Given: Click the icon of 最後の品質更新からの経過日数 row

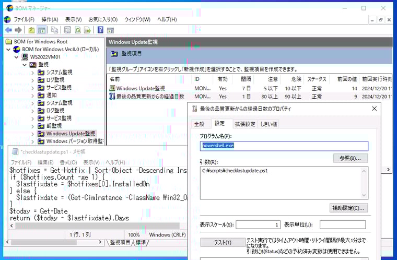Looking at the screenshot, I should [112, 96].
